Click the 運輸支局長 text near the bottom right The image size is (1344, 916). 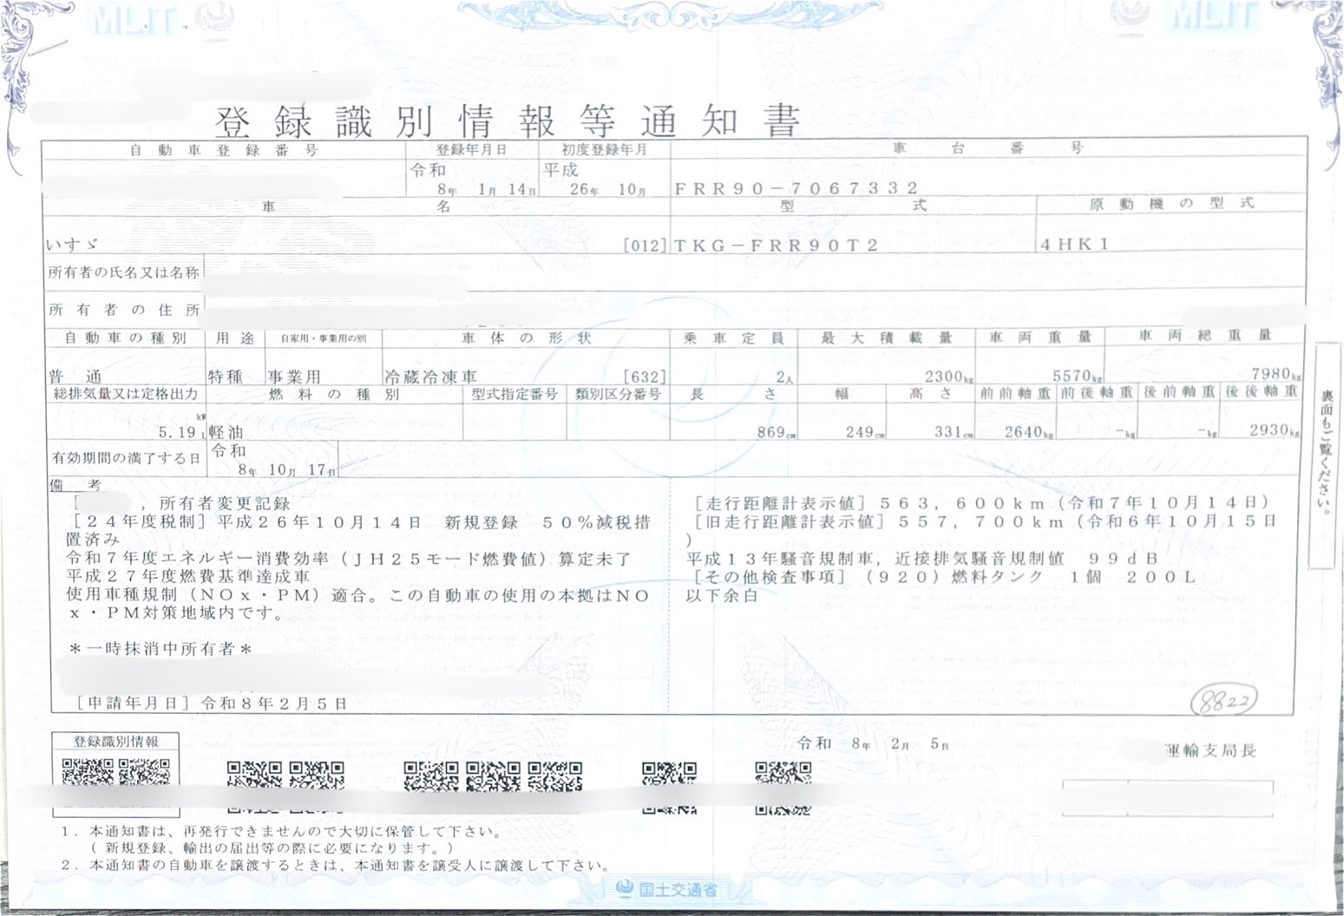click(1210, 750)
